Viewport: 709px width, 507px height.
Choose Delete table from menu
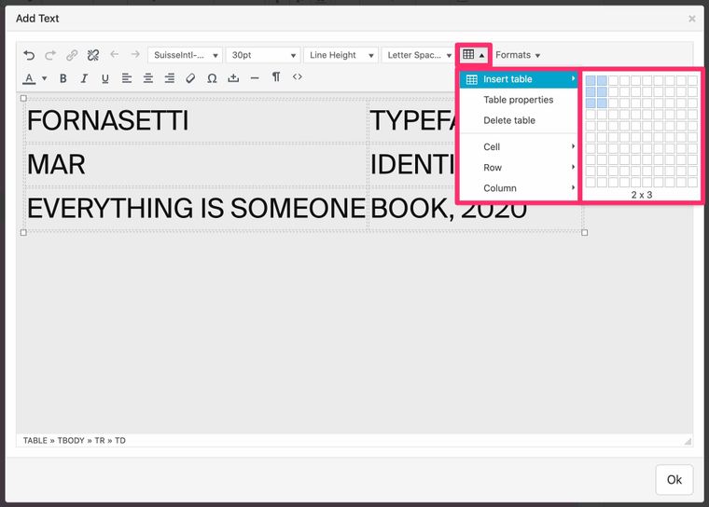(x=509, y=120)
